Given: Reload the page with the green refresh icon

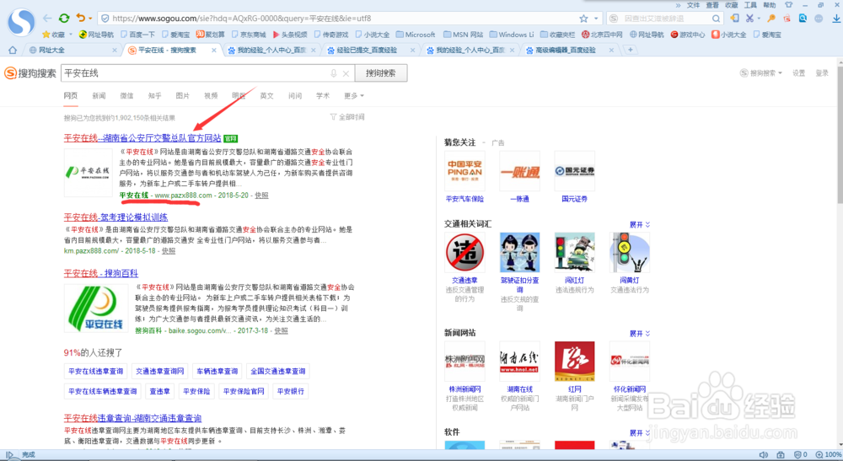Looking at the screenshot, I should click(64, 19).
